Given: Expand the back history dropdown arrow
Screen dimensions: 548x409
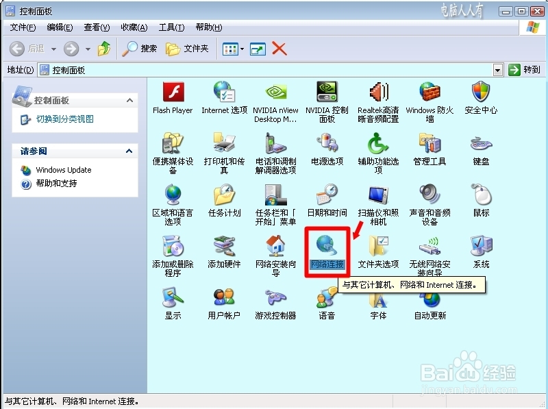Looking at the screenshot, I should (x=53, y=49).
